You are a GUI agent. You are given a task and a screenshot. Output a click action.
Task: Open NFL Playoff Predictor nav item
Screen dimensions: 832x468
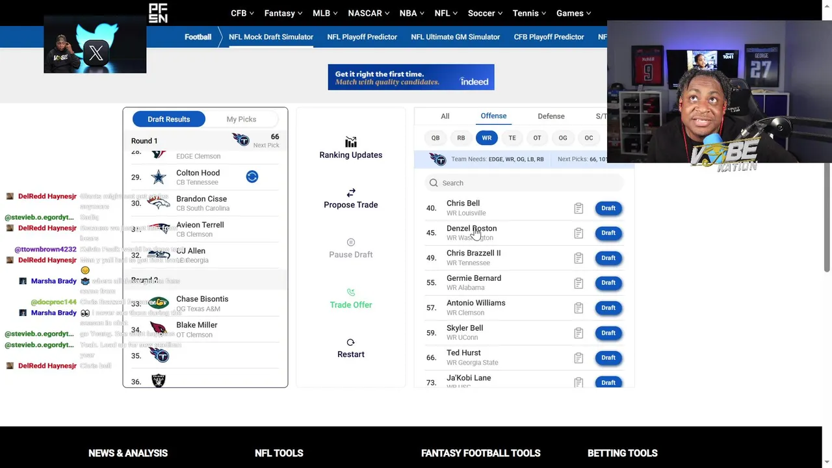(362, 37)
